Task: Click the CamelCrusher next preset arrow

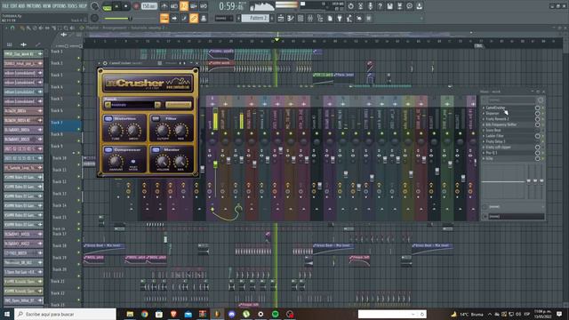Action: coord(157,105)
